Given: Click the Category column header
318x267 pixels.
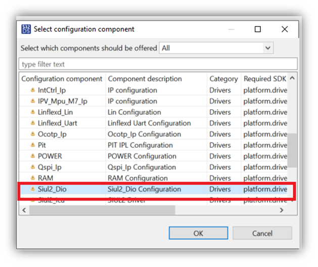Looking at the screenshot, I should (223, 79).
